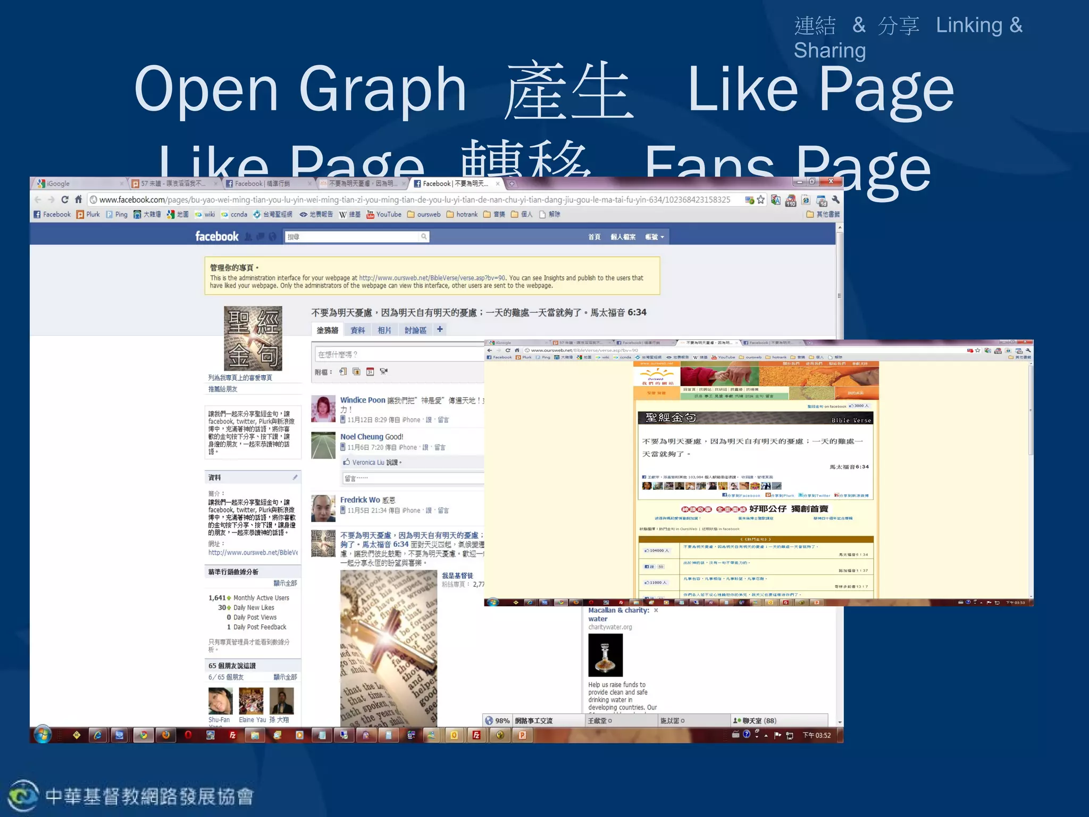Click the browser address bar URL
This screenshot has width=1089, height=817.
[x=415, y=200]
